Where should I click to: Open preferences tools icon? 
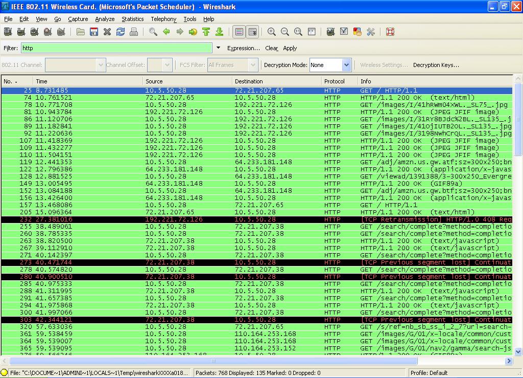tap(371, 32)
